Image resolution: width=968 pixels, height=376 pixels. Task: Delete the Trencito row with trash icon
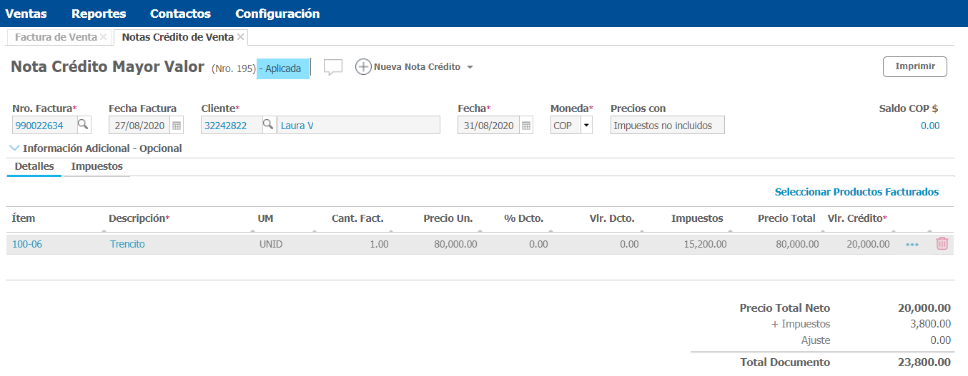(942, 244)
